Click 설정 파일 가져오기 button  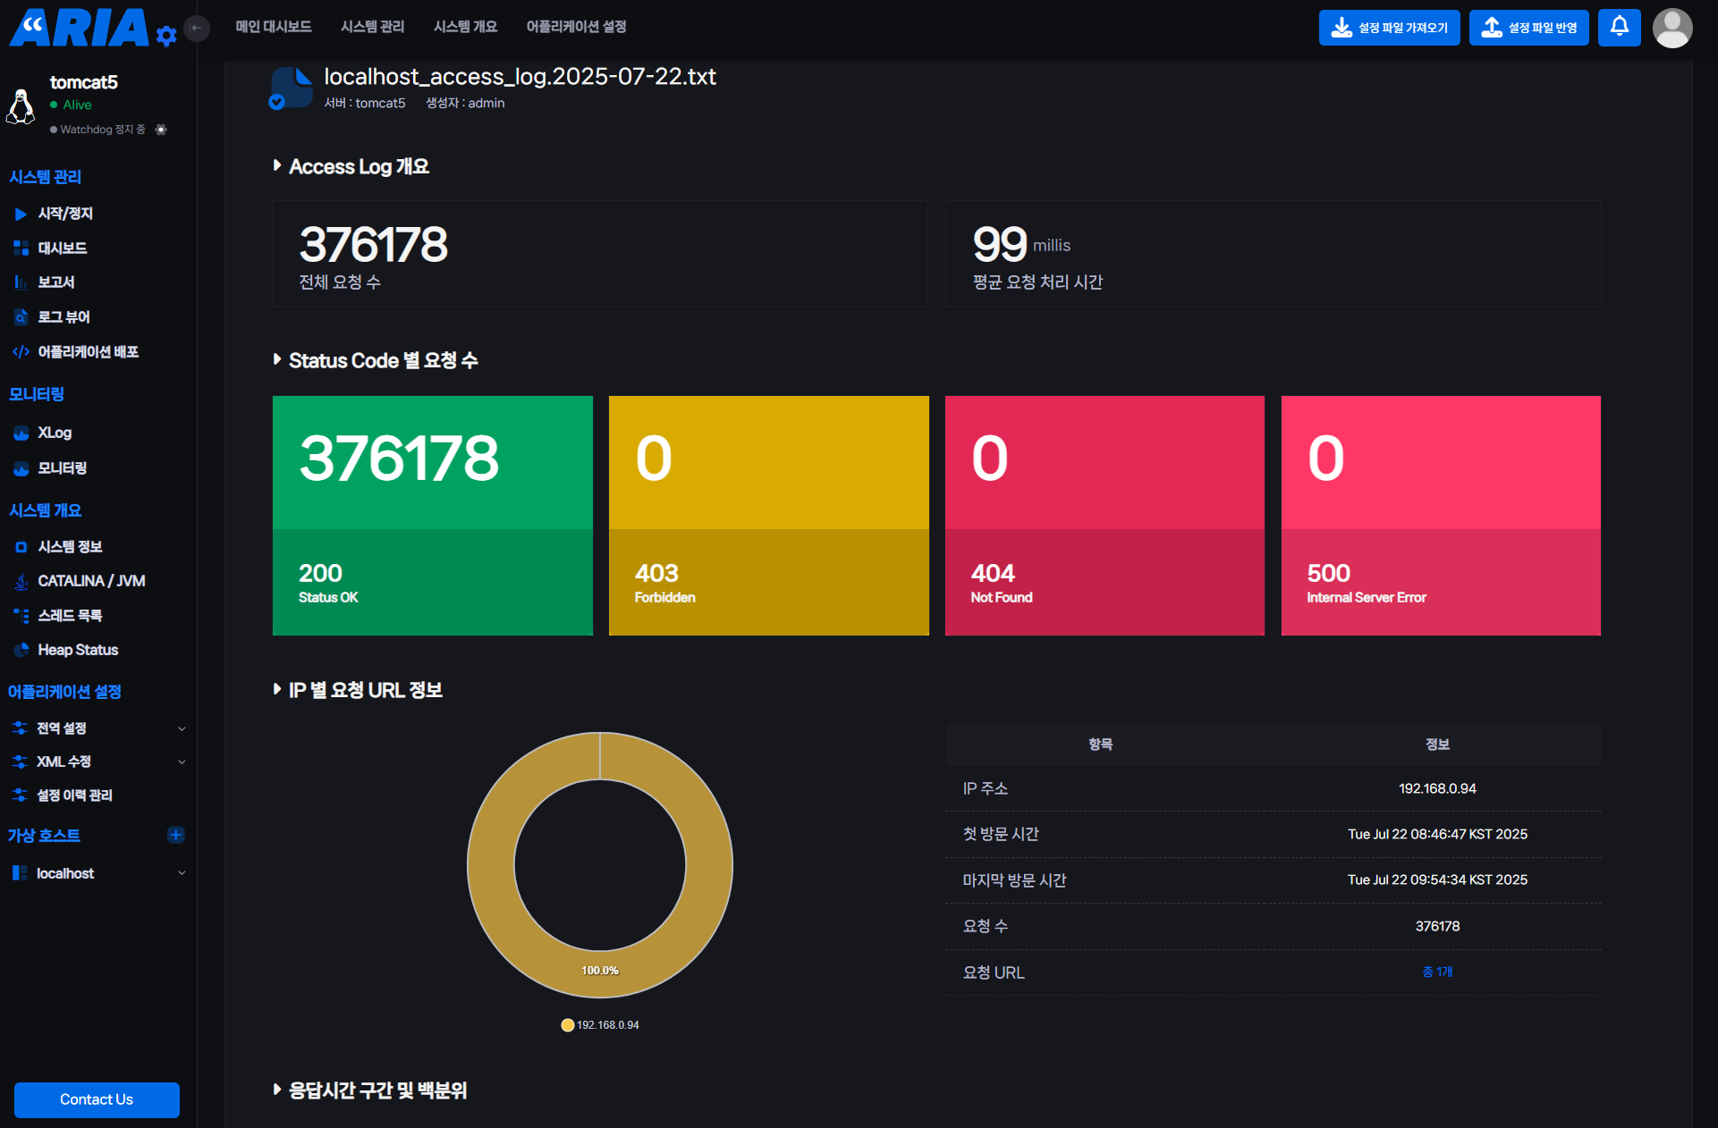[1389, 28]
